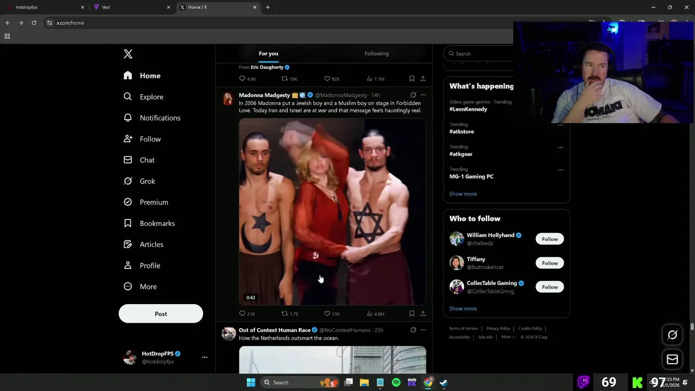The height and width of the screenshot is (391, 695).
Task: Open Grok in the sidebar
Action: pyautogui.click(x=140, y=181)
